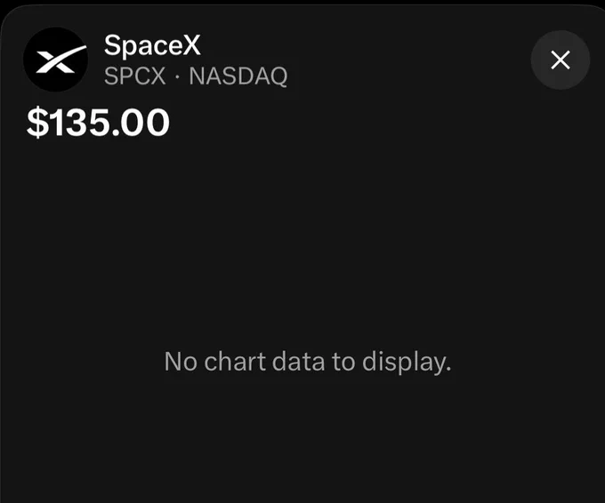Open the SpaceX company name link
The image size is (605, 503).
click(x=152, y=45)
